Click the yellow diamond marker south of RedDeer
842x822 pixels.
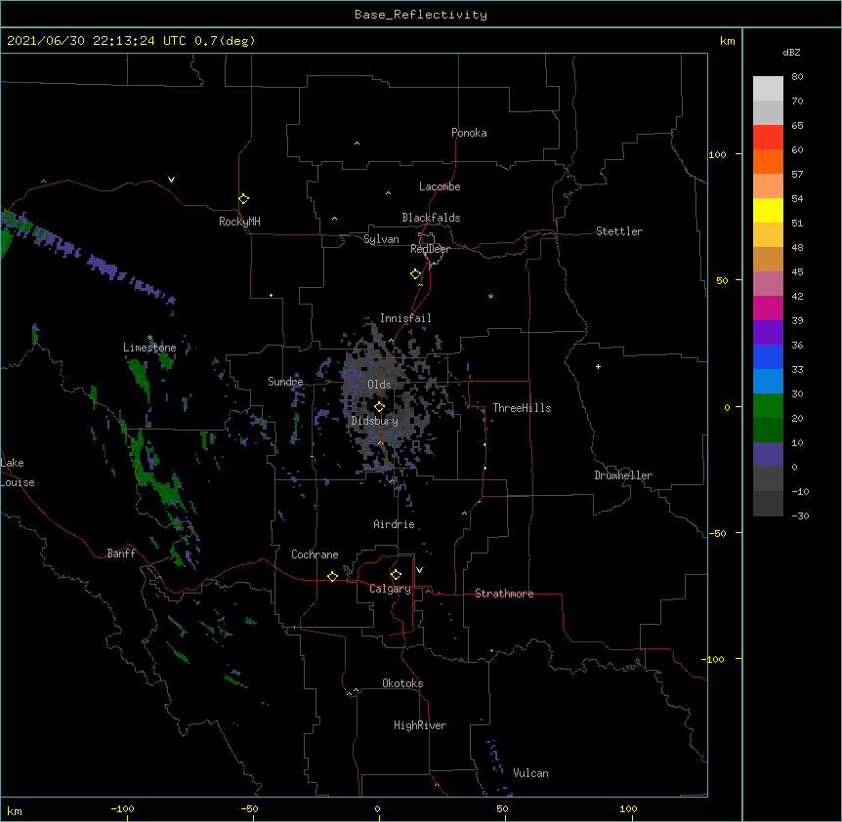[x=416, y=274]
